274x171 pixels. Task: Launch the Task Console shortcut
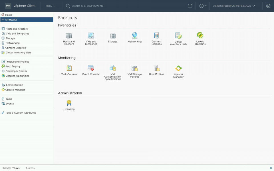69,69
